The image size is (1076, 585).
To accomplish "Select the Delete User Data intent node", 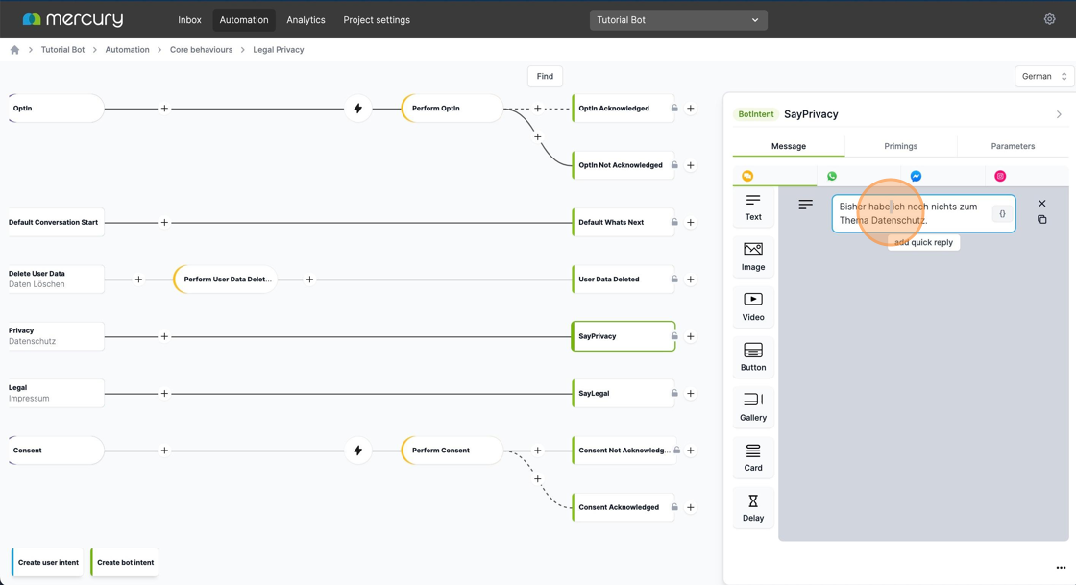I will 55,280.
